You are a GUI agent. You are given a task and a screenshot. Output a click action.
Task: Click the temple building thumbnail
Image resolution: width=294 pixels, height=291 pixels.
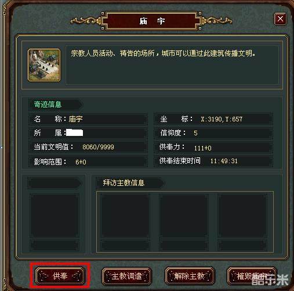(44, 65)
